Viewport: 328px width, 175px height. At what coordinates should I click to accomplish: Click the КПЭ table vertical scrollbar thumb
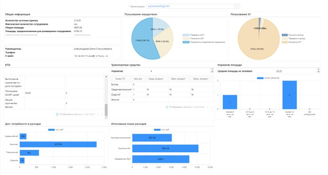pos(106,110)
